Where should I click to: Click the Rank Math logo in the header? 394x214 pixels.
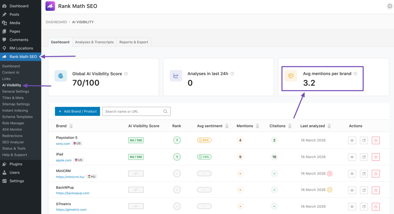tap(50, 6)
